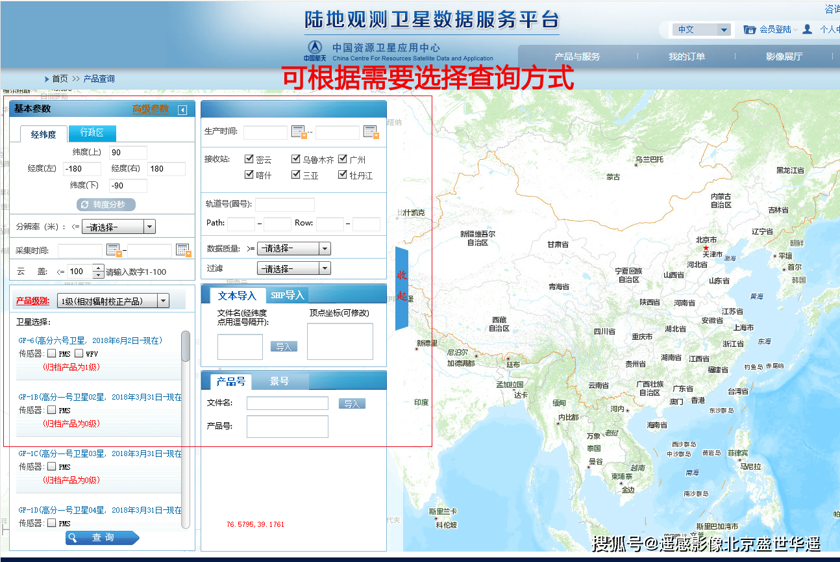Switch to the SHP导入 tab
The height and width of the screenshot is (562, 840).
tap(287, 295)
